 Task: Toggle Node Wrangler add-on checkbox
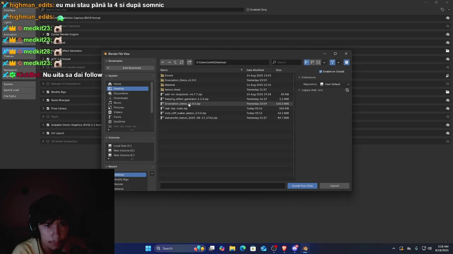pos(48,100)
